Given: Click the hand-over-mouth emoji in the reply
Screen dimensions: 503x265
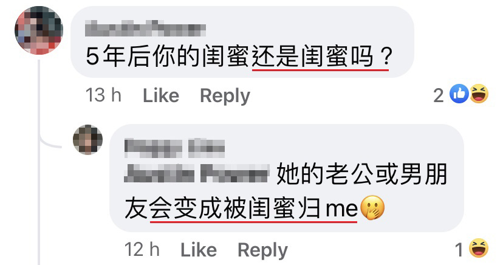Looking at the screenshot, I should point(372,207).
